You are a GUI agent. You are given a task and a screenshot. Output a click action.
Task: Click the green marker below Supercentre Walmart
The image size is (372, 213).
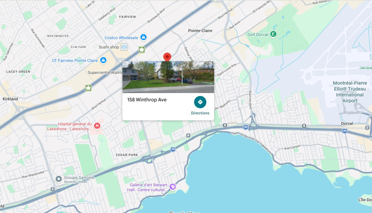pyautogui.click(x=88, y=88)
